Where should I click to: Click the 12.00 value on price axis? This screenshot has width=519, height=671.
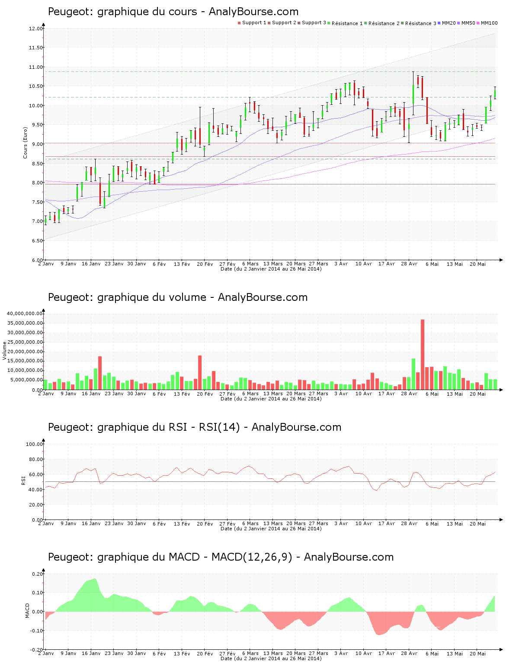36,29
